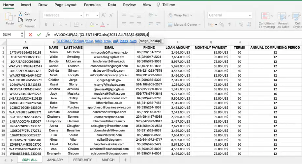Apply the red font color
Viewport: 302px width, 164px height.
[x=103, y=24]
